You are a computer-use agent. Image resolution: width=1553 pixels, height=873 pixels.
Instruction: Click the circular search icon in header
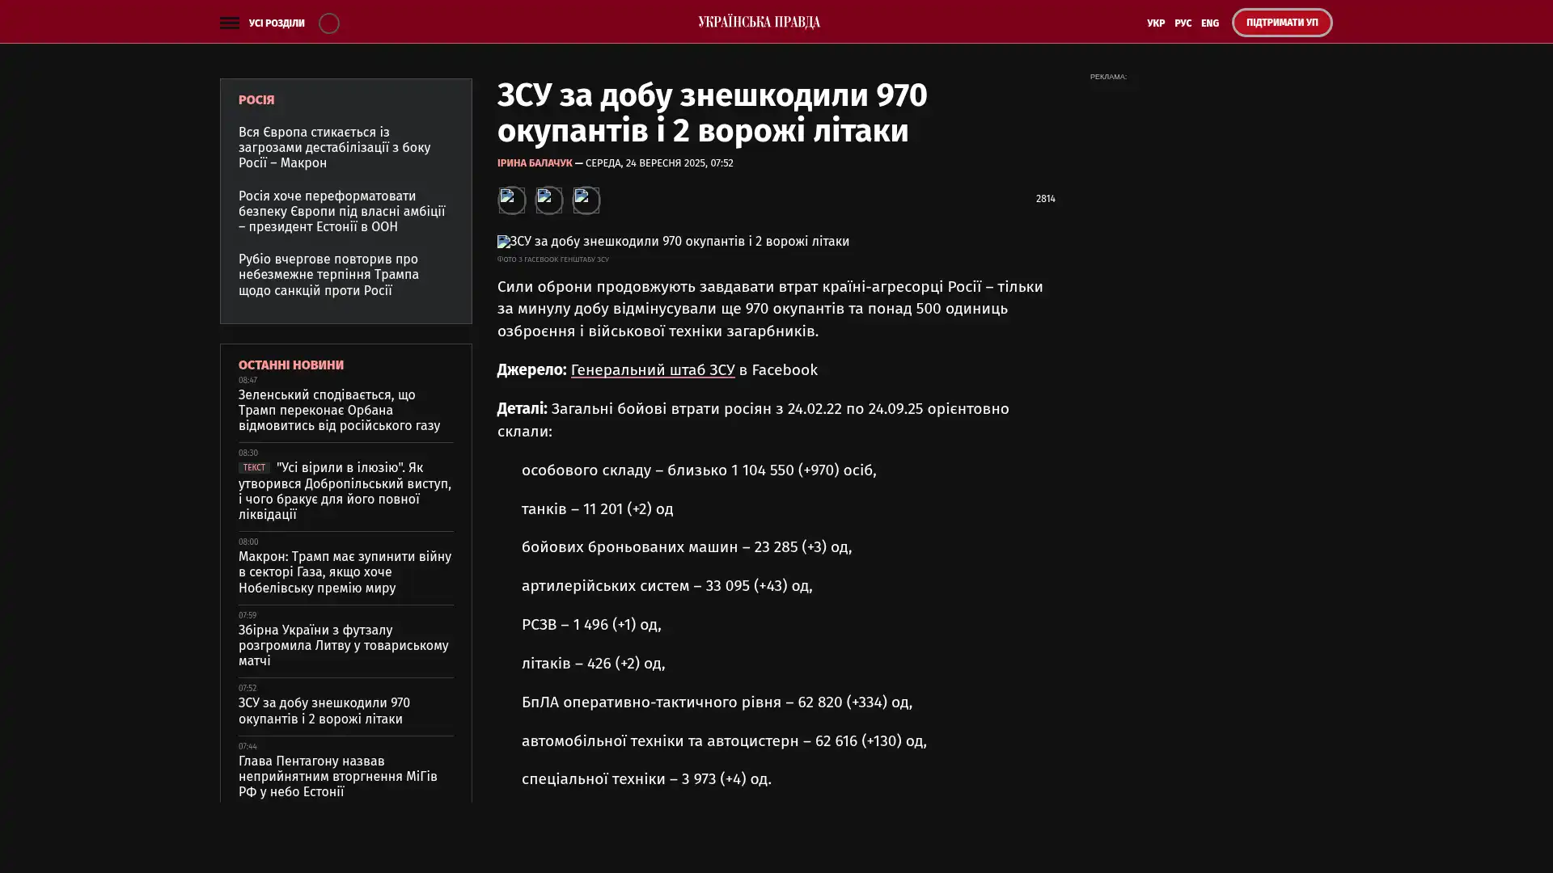[x=328, y=23]
